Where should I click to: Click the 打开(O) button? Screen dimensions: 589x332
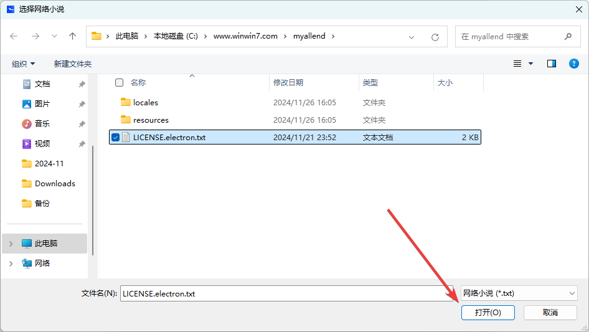[488, 313]
